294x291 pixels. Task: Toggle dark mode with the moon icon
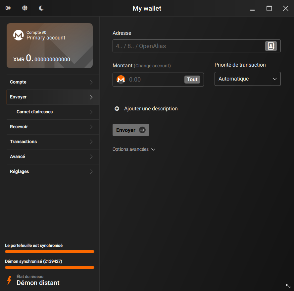41,8
